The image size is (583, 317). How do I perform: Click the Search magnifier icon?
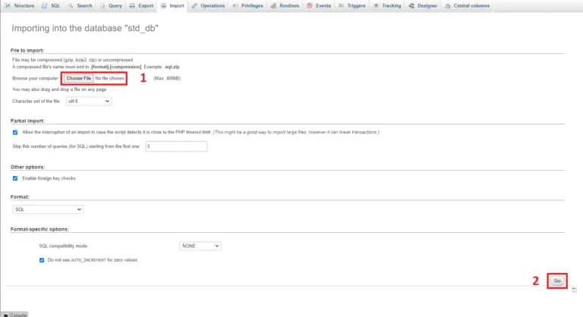click(x=71, y=5)
